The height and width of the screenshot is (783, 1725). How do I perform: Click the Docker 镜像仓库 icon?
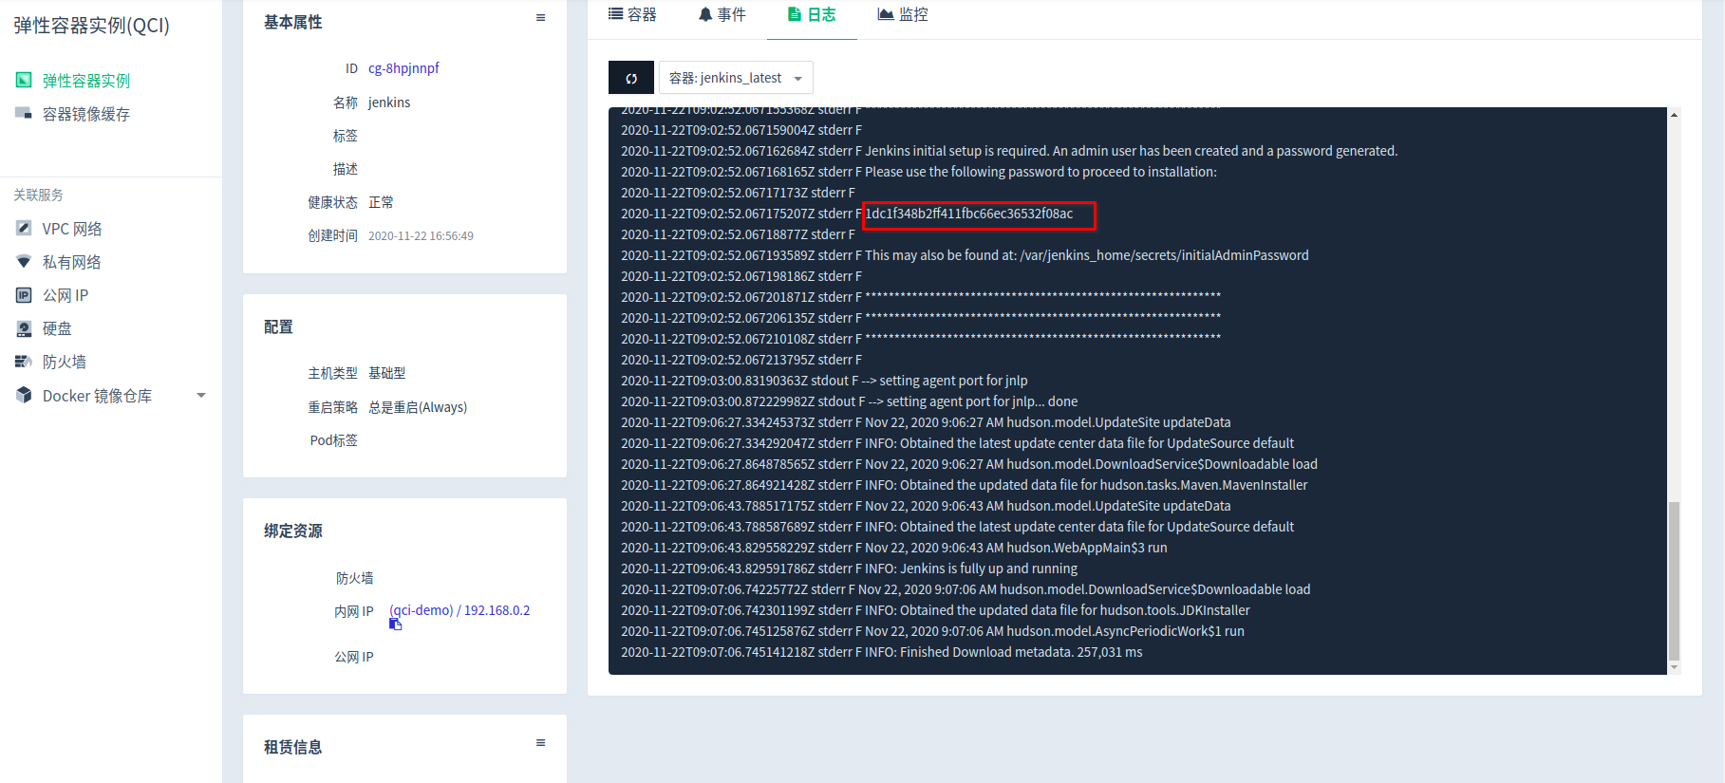(24, 395)
